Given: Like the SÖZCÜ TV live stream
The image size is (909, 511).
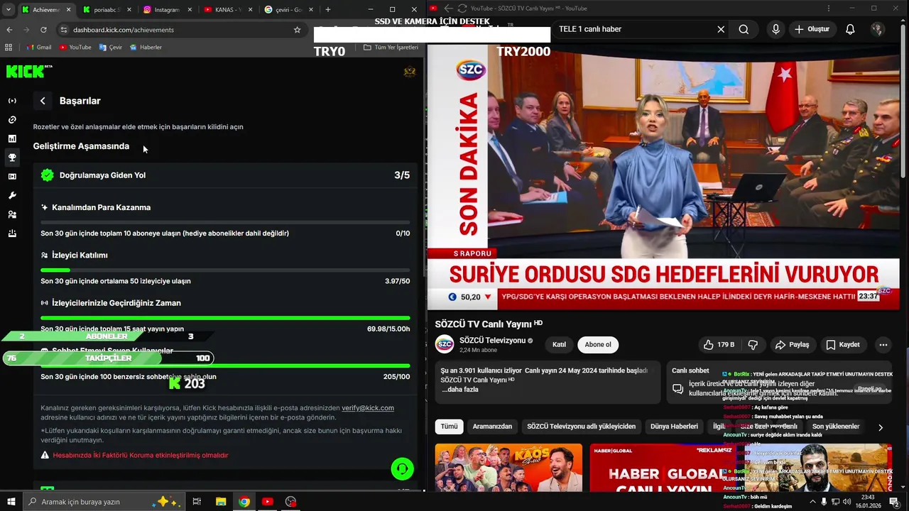Looking at the screenshot, I should [719, 344].
